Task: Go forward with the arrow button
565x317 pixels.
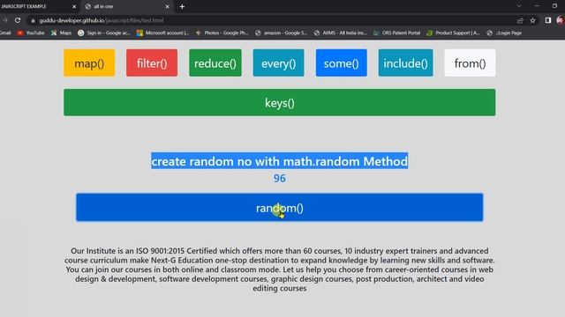Action: [4, 20]
